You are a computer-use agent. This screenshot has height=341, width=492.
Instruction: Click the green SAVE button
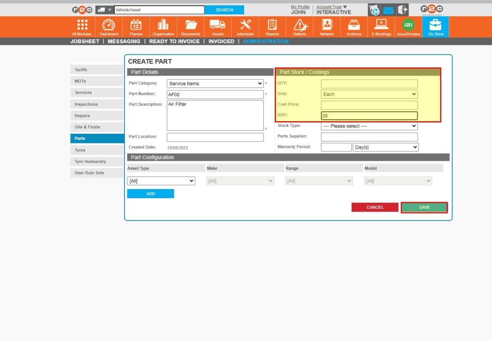[424, 207]
